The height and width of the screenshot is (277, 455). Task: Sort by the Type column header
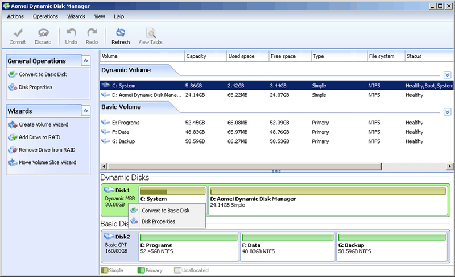(339, 56)
